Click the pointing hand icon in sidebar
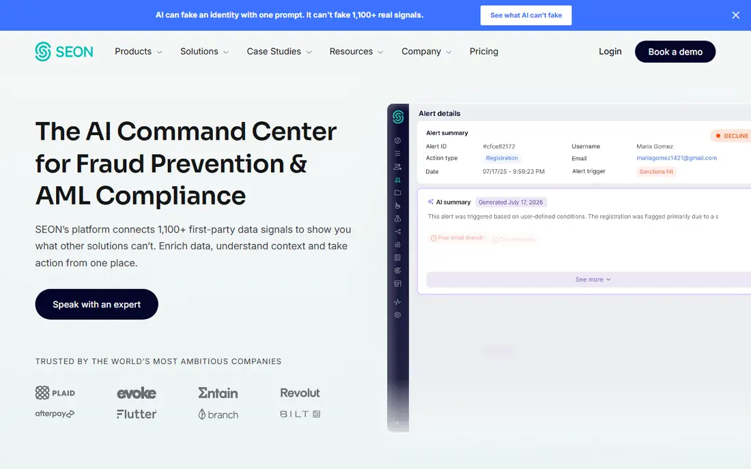Image resolution: width=751 pixels, height=469 pixels. click(x=397, y=206)
